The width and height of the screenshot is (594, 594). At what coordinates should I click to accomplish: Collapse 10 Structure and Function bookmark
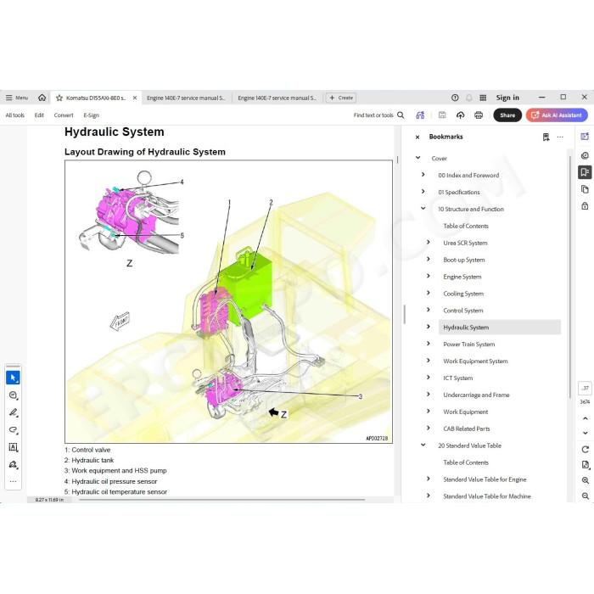[423, 209]
